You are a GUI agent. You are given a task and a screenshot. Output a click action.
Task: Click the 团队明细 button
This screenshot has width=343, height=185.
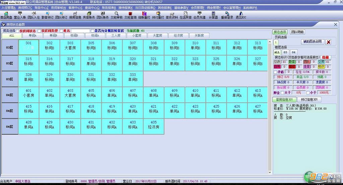pos(297,32)
